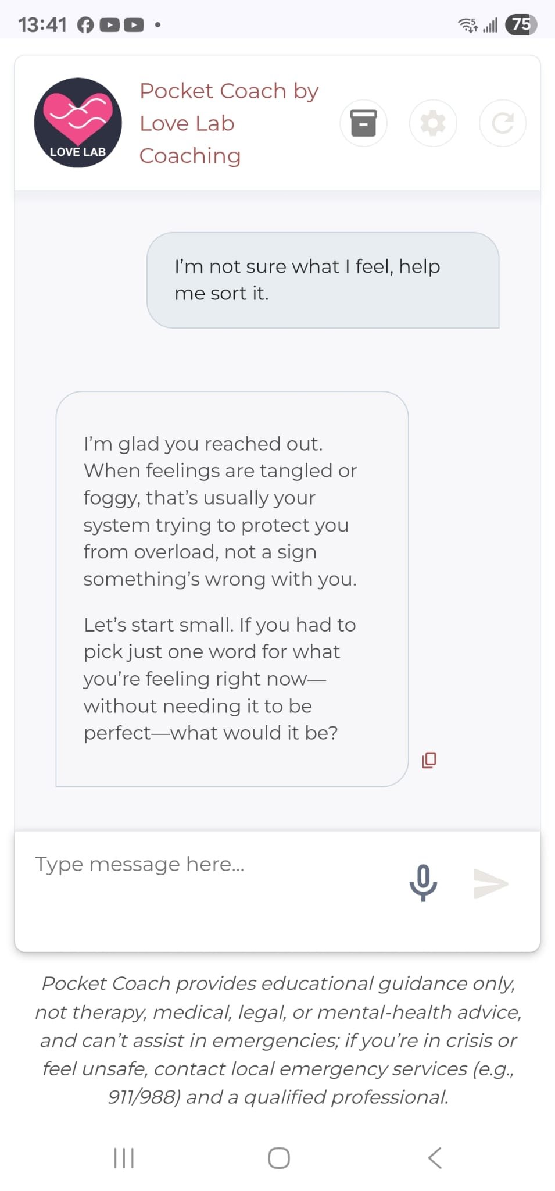555x1191 pixels.
Task: Tap the 'Pocket Coach by Love Lab Coaching' title
Action: pos(229,123)
